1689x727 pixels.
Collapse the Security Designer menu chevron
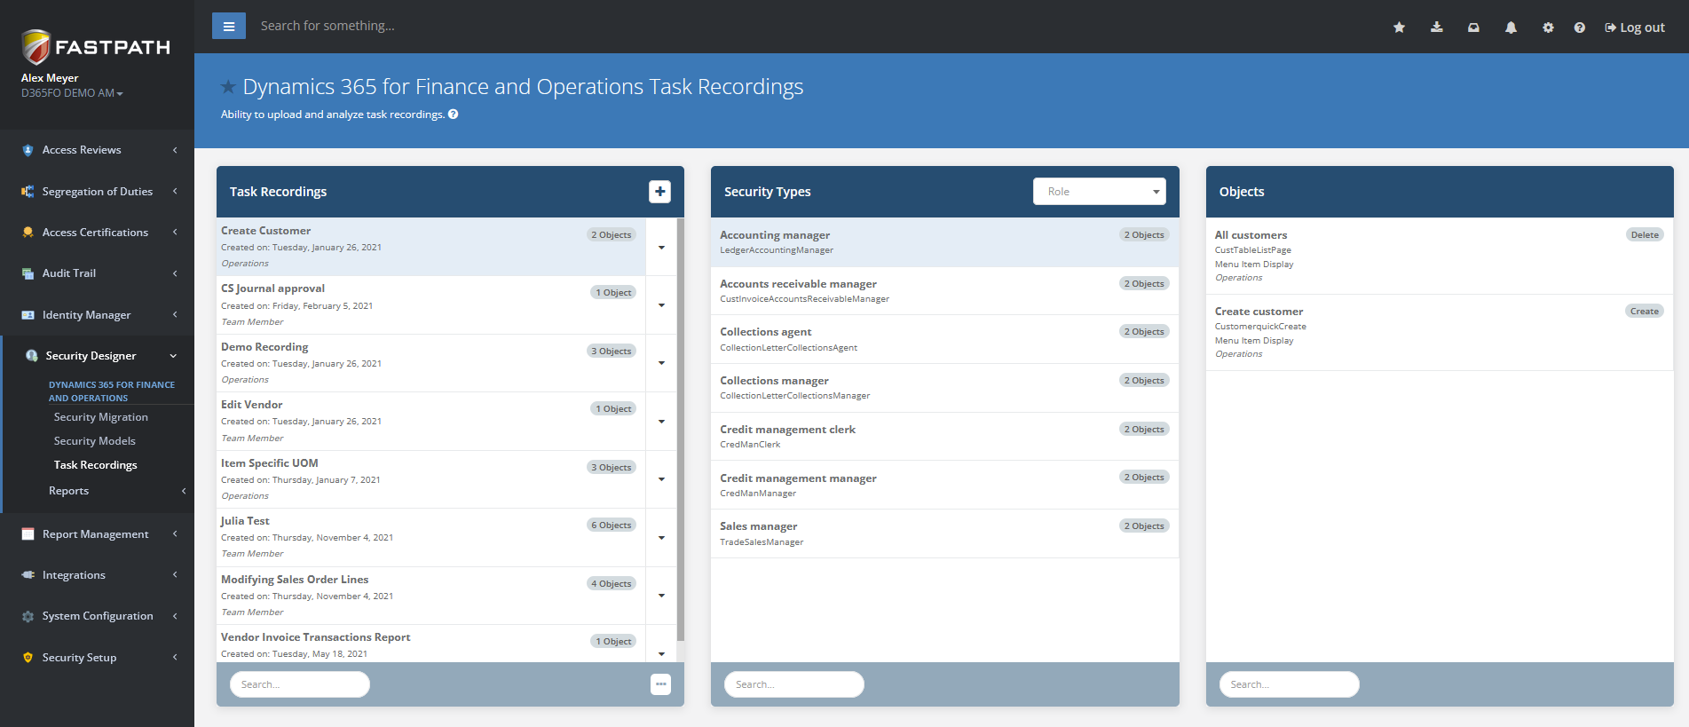(173, 356)
